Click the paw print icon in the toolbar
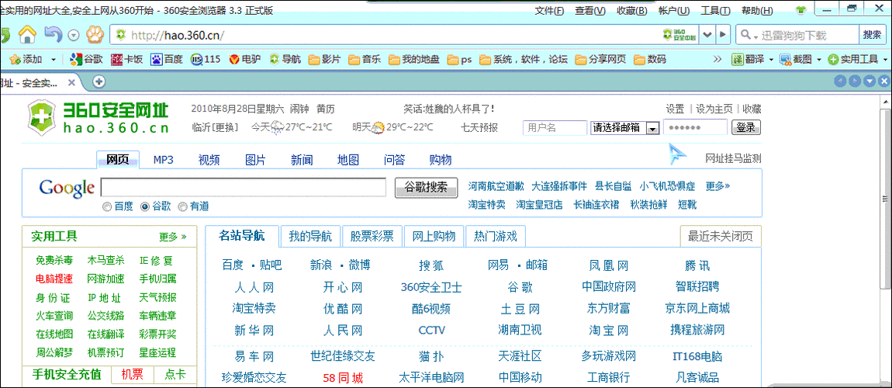 [x=94, y=34]
